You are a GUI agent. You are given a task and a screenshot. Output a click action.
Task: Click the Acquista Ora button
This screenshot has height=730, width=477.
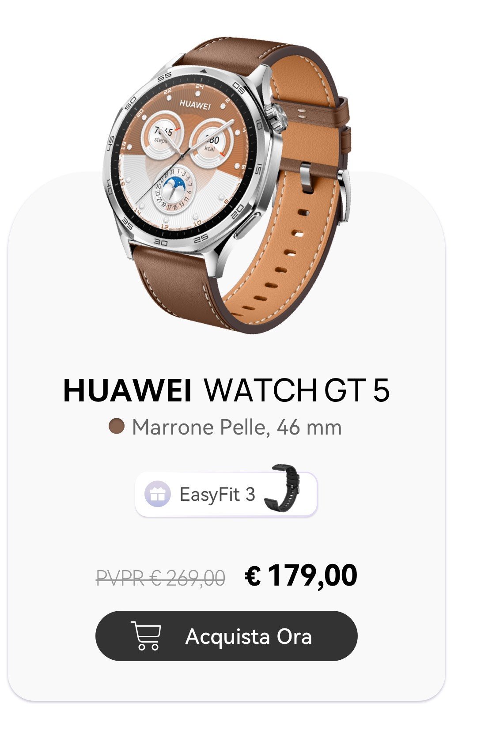tap(226, 635)
